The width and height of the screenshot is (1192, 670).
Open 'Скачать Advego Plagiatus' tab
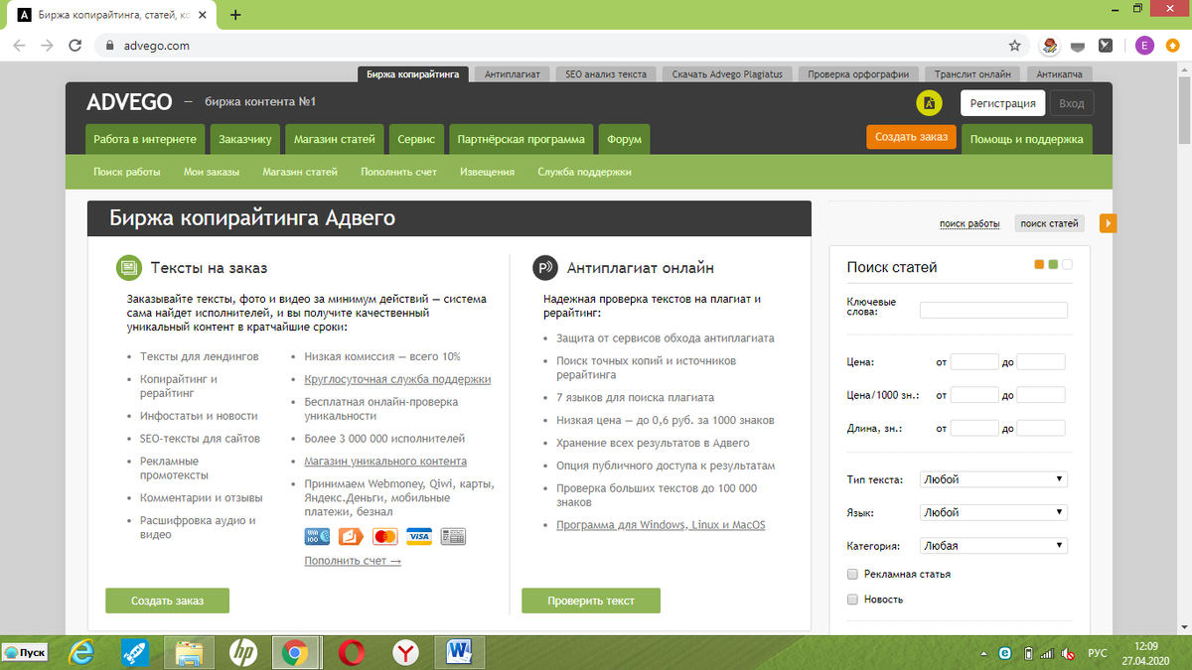click(x=727, y=73)
